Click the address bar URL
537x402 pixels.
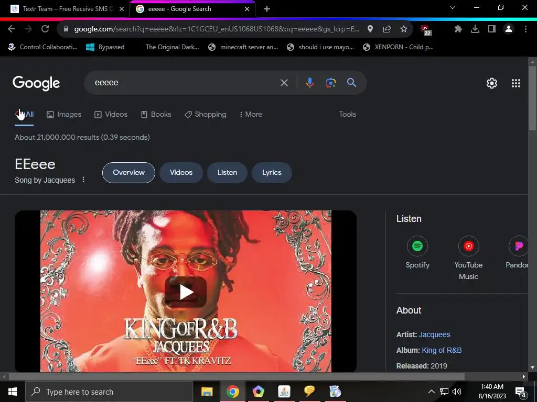point(217,29)
